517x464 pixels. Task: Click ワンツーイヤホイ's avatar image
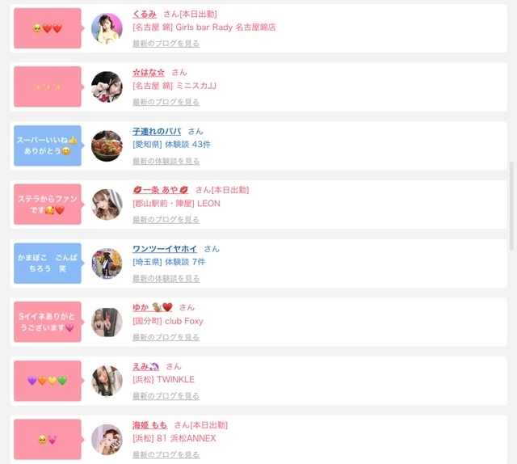[107, 264]
